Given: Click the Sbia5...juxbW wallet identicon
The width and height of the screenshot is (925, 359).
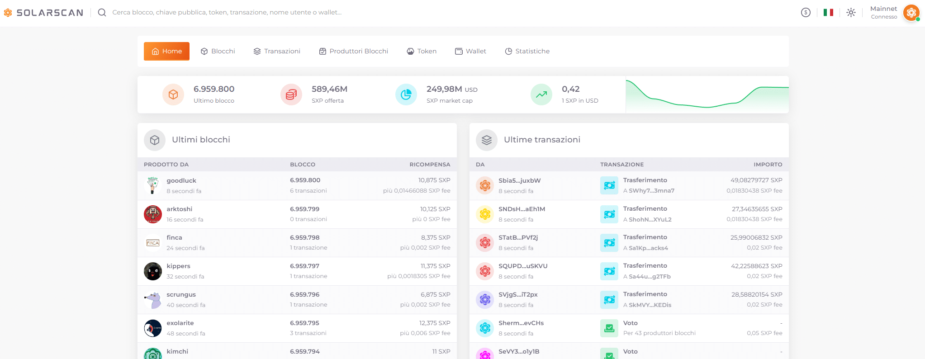Looking at the screenshot, I should (x=485, y=185).
